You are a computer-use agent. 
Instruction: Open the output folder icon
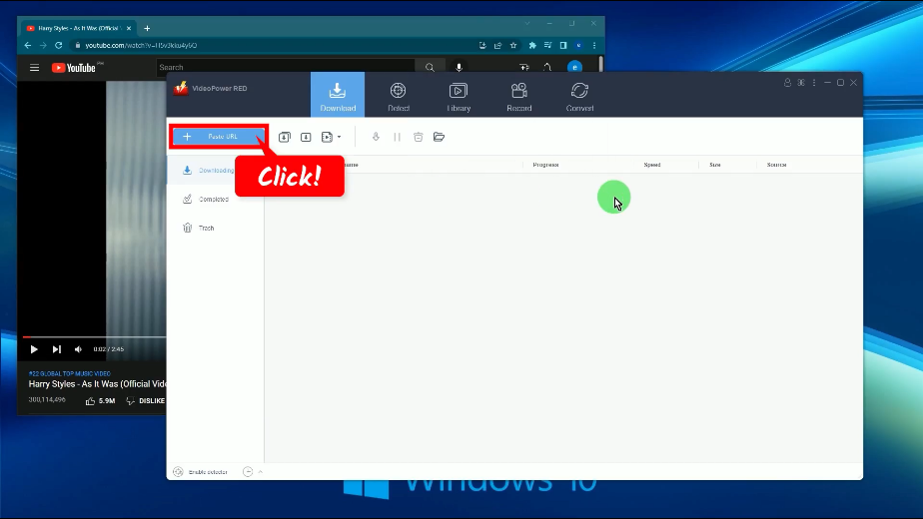coord(440,137)
